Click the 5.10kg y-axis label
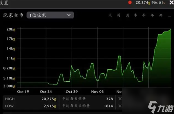174x114 pixels. pos(9,78)
